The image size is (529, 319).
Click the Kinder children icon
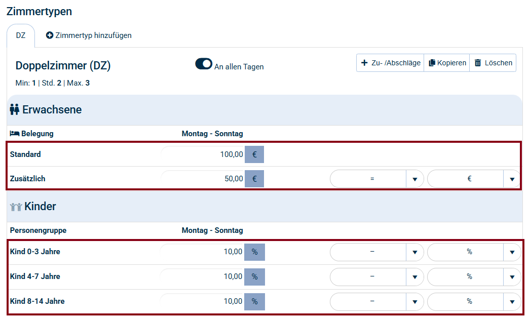pyautogui.click(x=16, y=207)
